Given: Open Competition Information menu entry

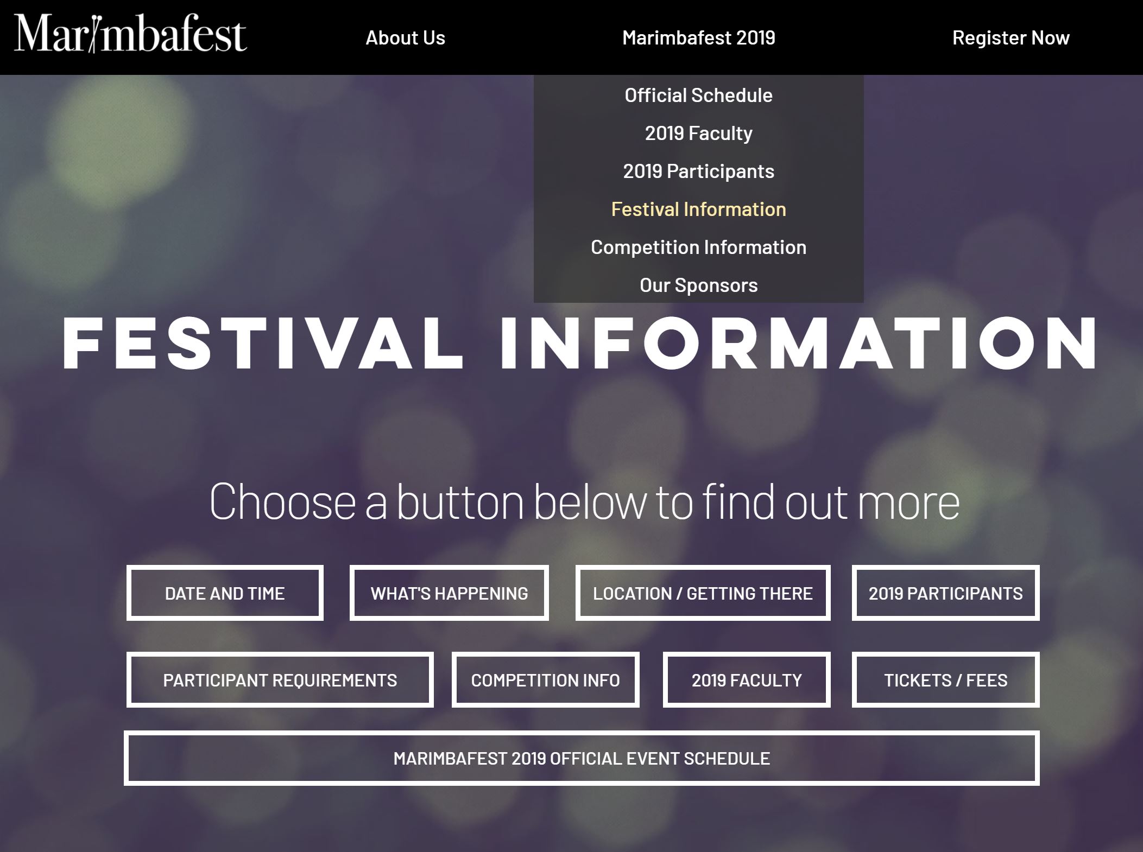Looking at the screenshot, I should (x=698, y=247).
